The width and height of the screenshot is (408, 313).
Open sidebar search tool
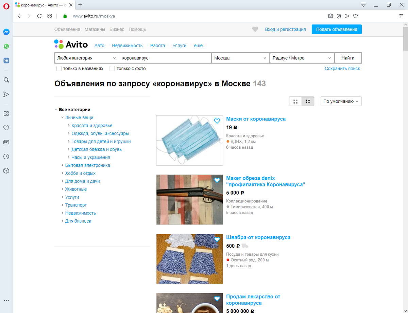coord(6,80)
